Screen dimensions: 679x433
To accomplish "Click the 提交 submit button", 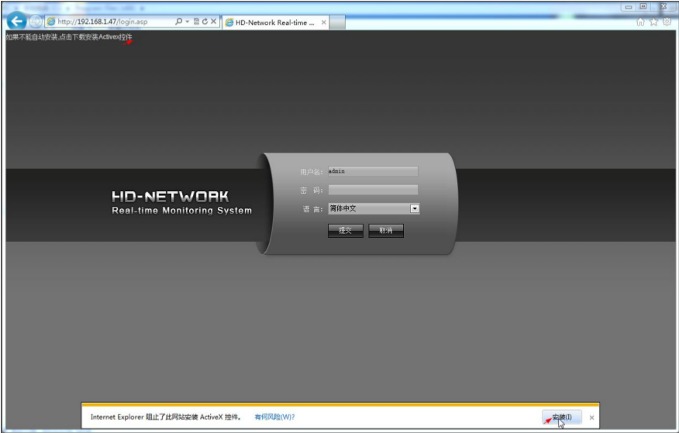I will 345,231.
